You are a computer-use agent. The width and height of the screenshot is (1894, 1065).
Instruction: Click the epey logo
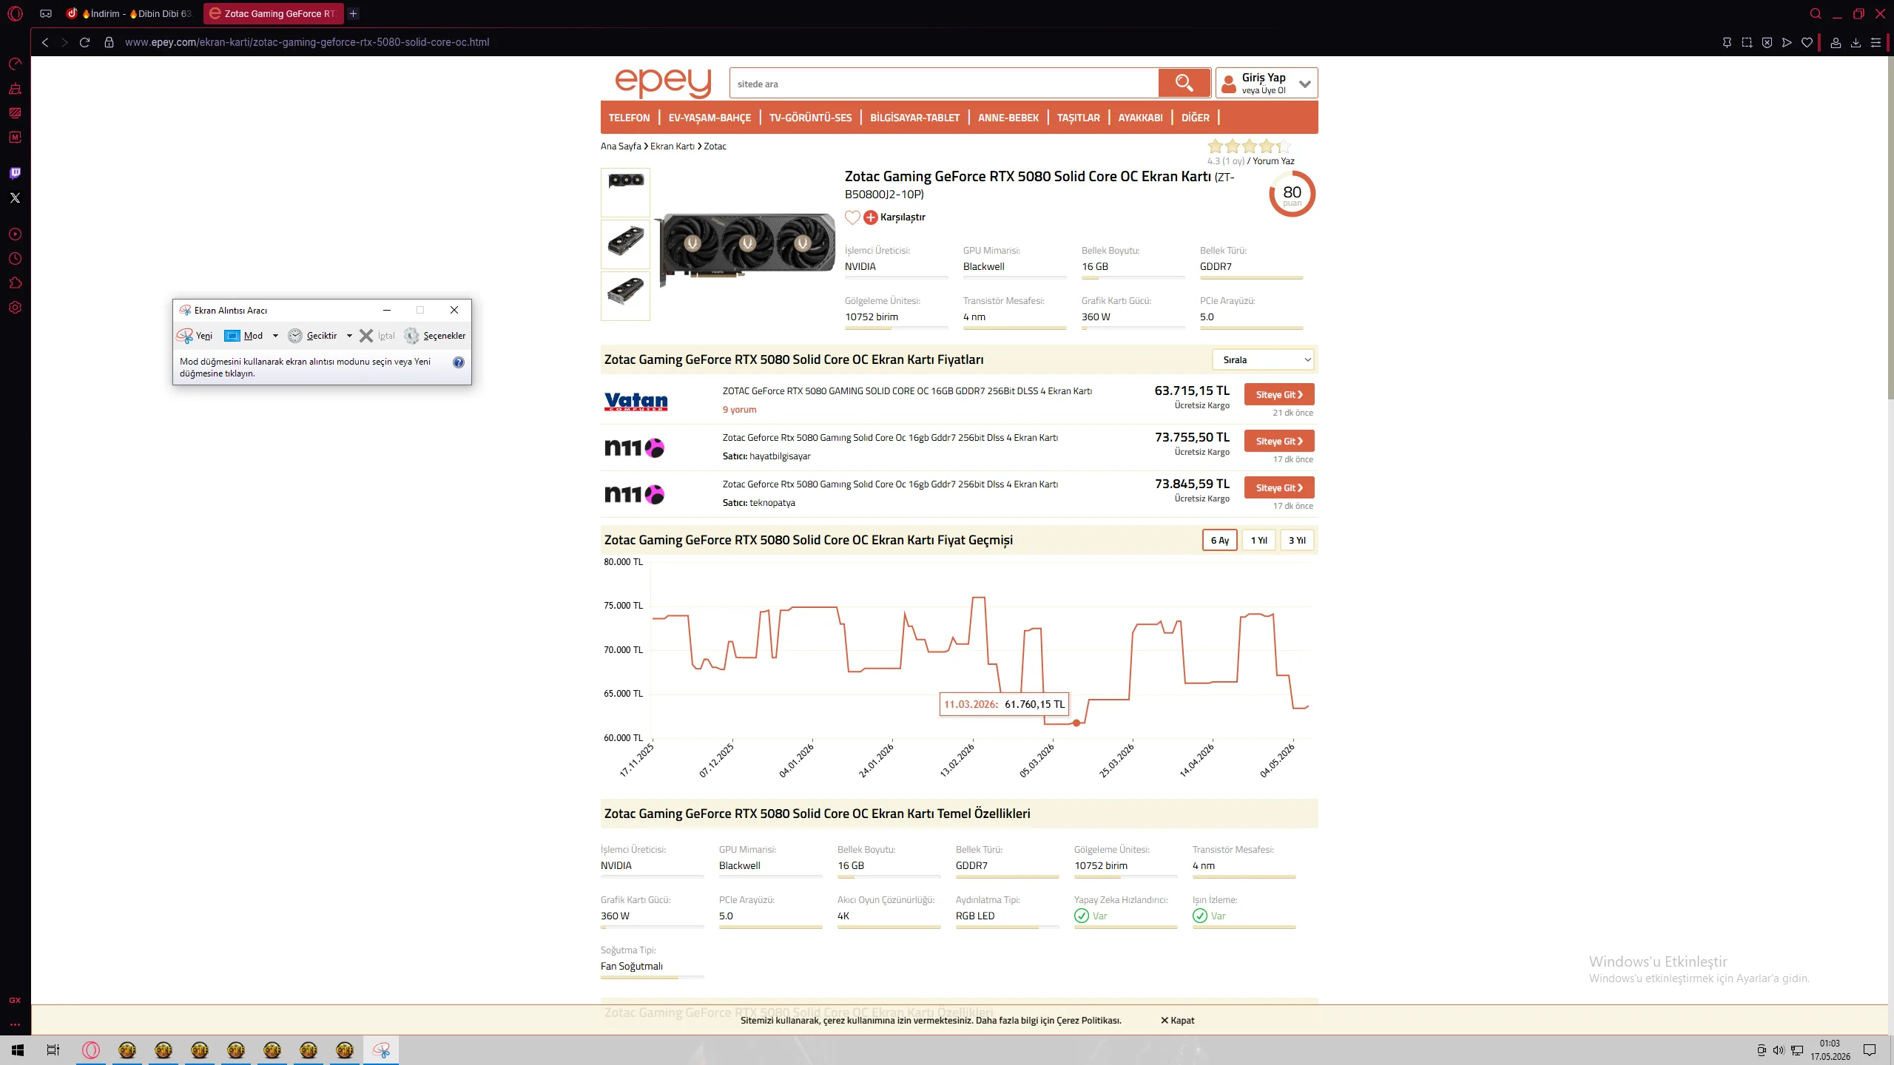tap(663, 83)
